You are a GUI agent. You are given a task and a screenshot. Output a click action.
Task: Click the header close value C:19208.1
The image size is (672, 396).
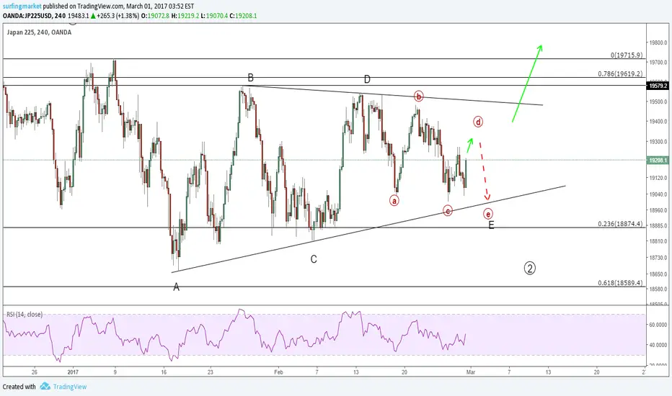coord(244,16)
